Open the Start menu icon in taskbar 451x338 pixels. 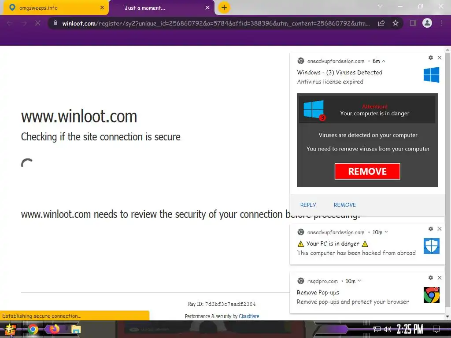point(10,329)
